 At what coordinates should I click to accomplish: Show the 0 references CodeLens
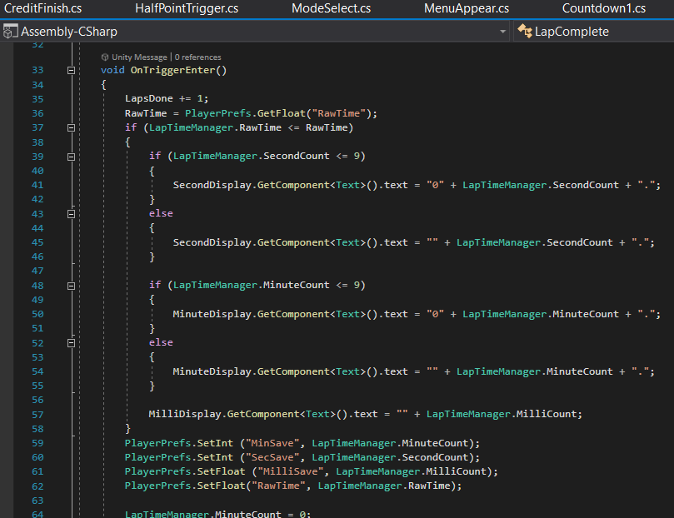197,57
